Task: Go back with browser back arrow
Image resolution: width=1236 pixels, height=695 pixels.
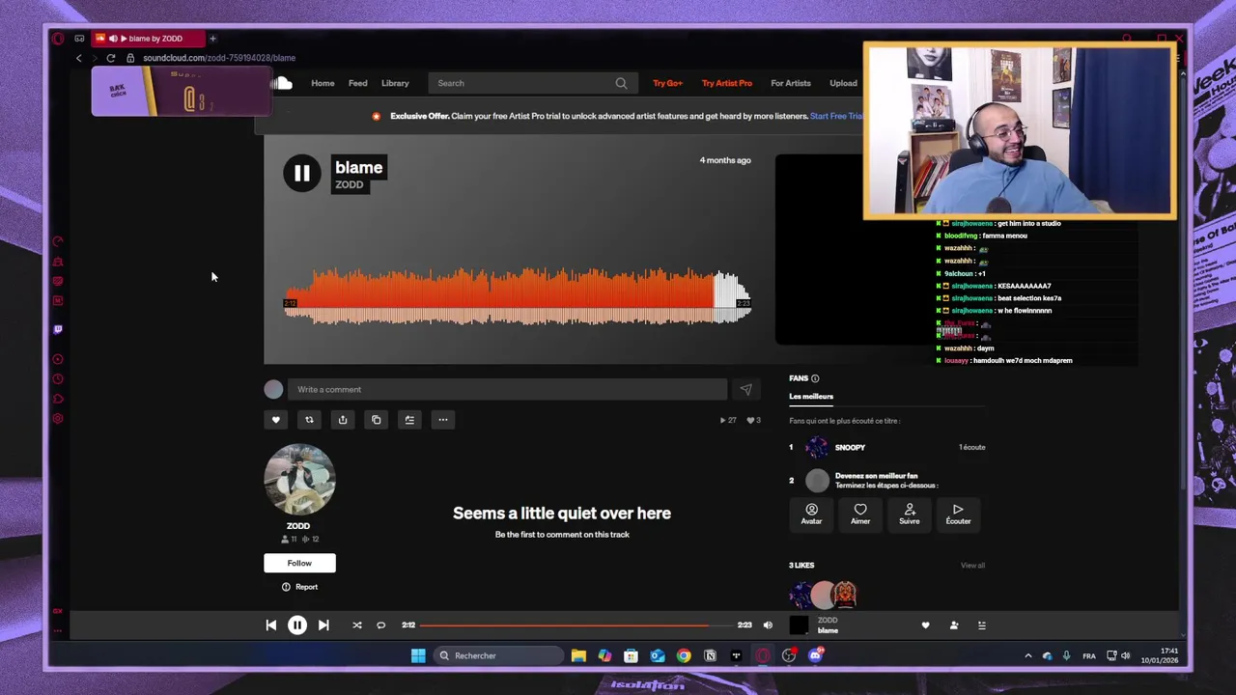Action: tap(79, 58)
